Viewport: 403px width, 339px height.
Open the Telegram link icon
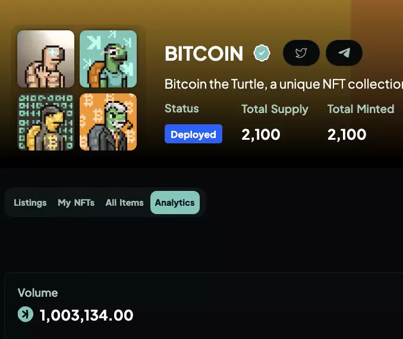pos(344,53)
